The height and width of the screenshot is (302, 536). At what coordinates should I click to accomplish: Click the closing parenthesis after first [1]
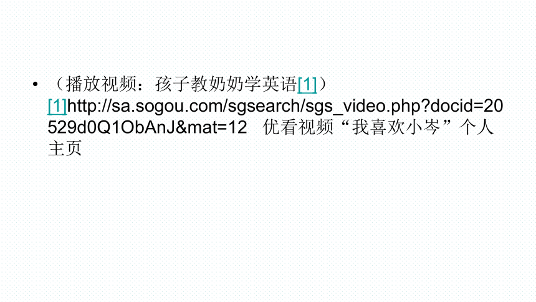[x=322, y=84]
